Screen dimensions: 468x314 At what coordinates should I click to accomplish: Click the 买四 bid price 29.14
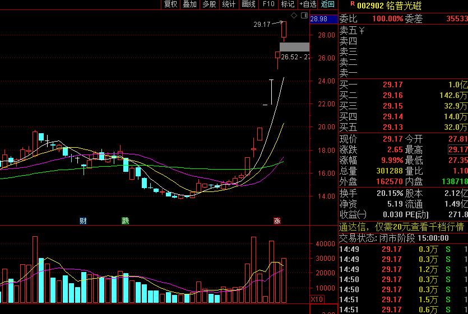click(393, 116)
